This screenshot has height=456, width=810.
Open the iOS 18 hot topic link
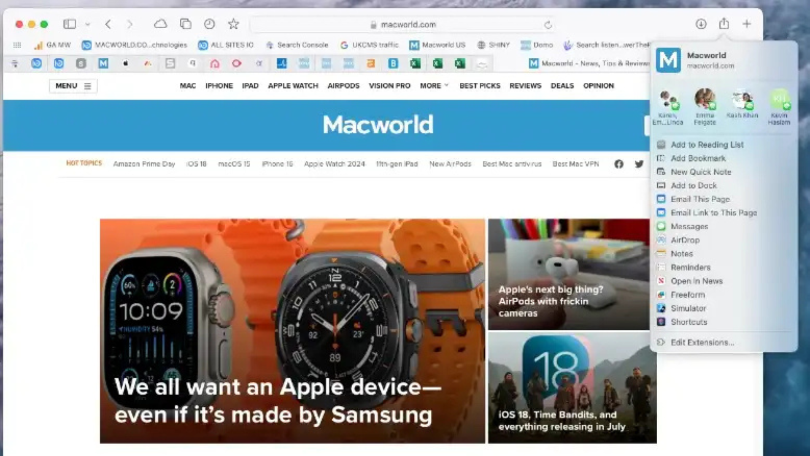click(197, 164)
